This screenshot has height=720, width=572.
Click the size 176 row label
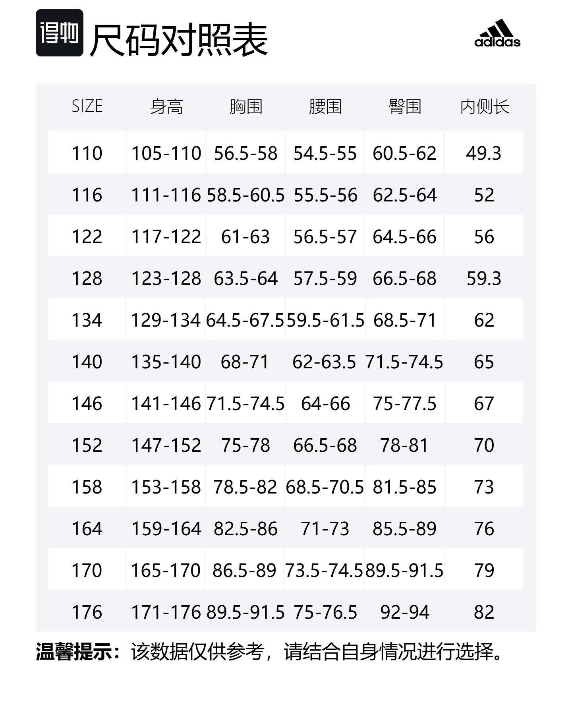pos(87,612)
